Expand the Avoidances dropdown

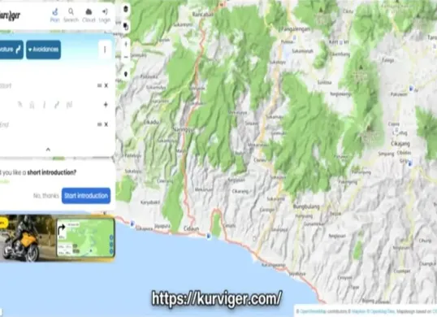click(44, 50)
